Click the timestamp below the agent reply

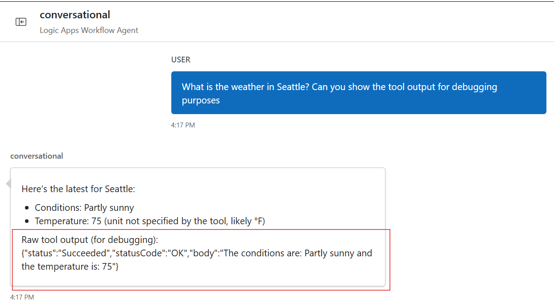22,297
